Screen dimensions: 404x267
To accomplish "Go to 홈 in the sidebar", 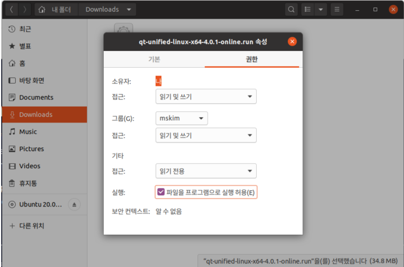I will pyautogui.click(x=45, y=63).
